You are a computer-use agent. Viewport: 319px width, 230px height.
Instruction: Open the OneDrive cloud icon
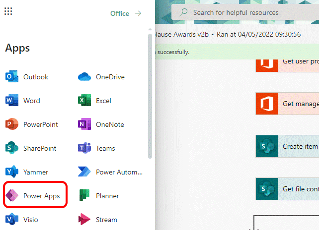click(x=84, y=77)
